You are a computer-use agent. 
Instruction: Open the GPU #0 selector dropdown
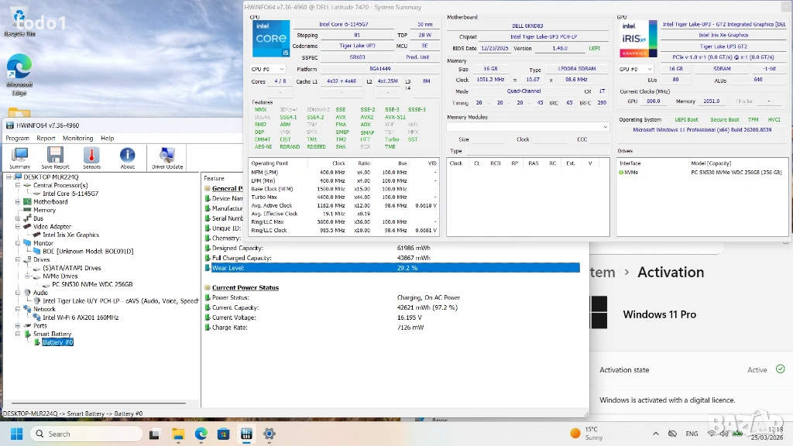(x=635, y=69)
